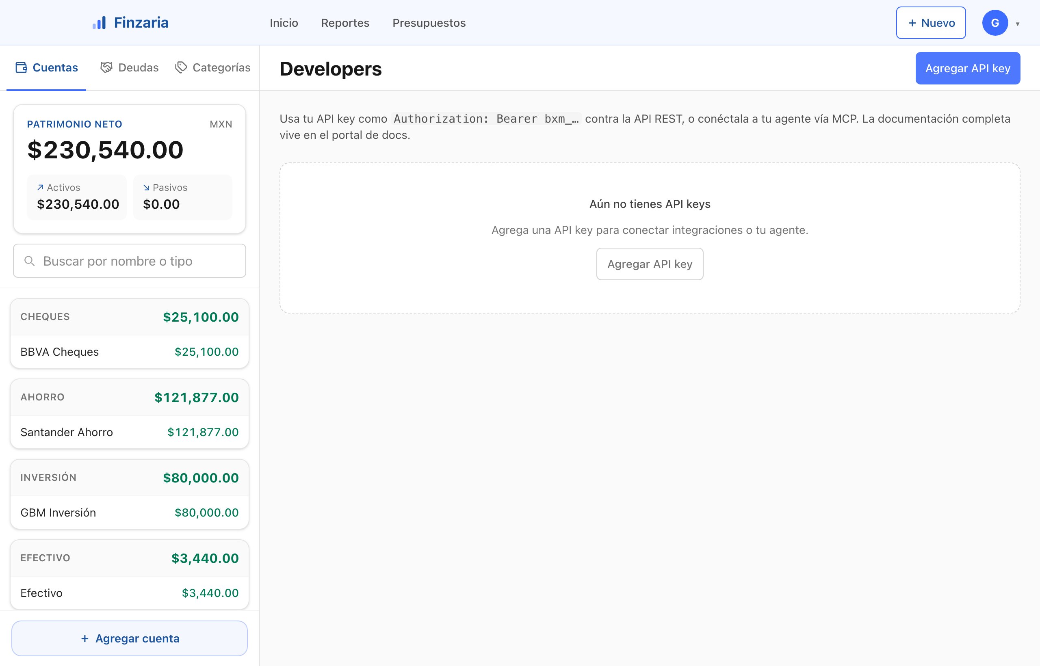Click the PATRIMONIO NETO heading
The image size is (1040, 666).
point(74,124)
